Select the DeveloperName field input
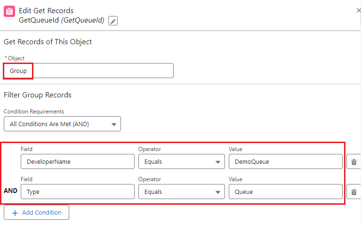Image resolution: width=361 pixels, height=232 pixels. (78, 162)
